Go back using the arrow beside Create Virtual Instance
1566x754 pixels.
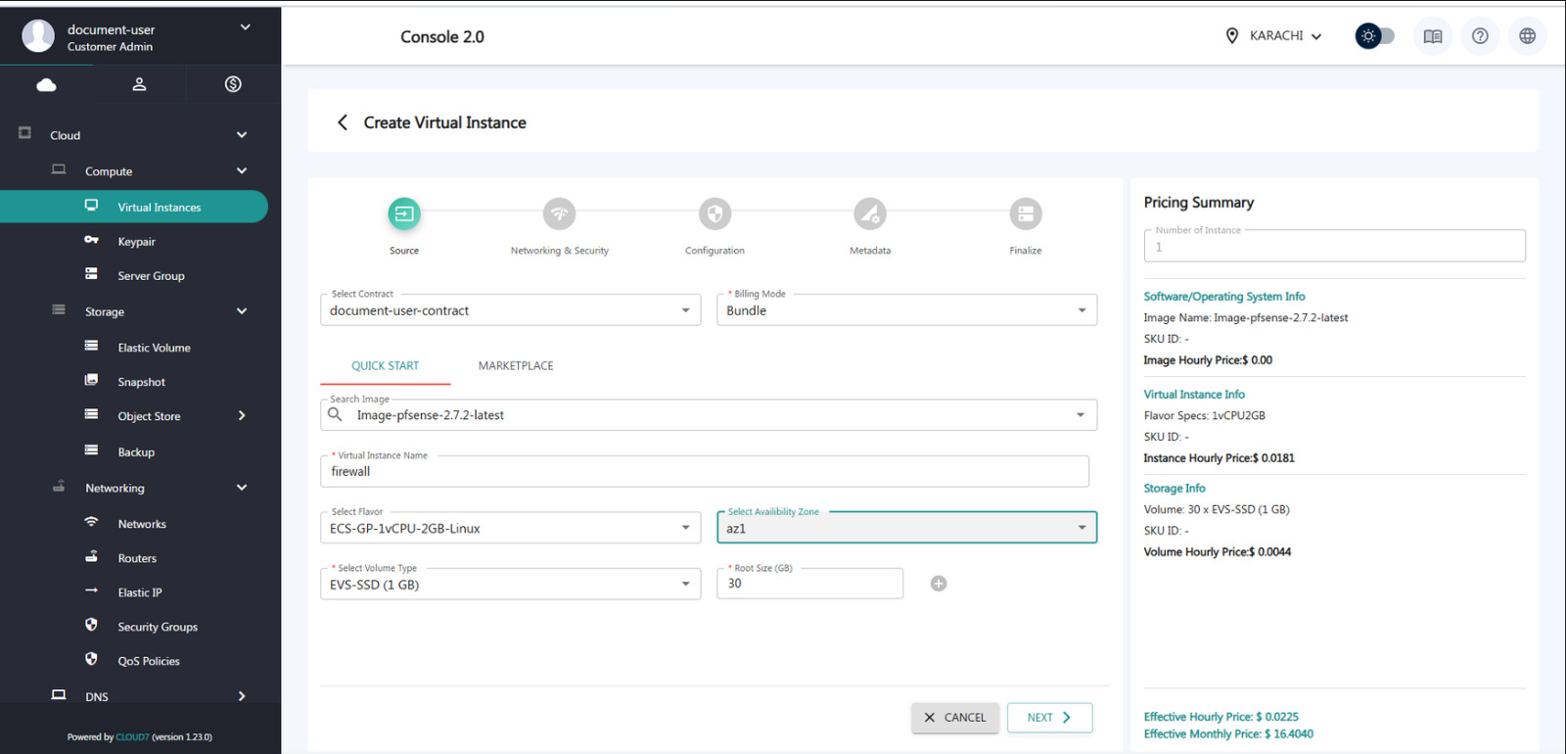(342, 122)
